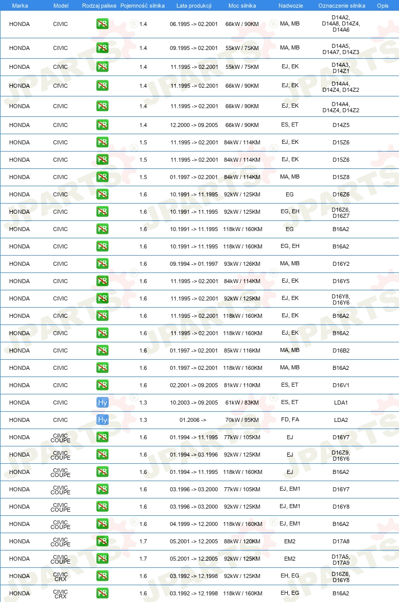Click hybrid Hy icon in LDA1 row
Image resolution: width=399 pixels, height=602 pixels.
[102, 403]
